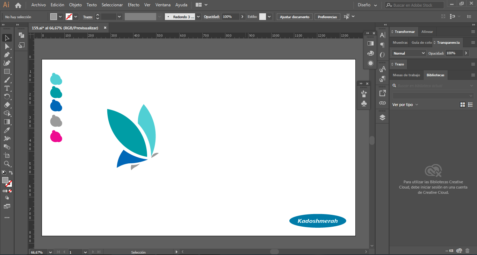477x255 pixels.
Task: Open the Ventana menu
Action: 163,5
